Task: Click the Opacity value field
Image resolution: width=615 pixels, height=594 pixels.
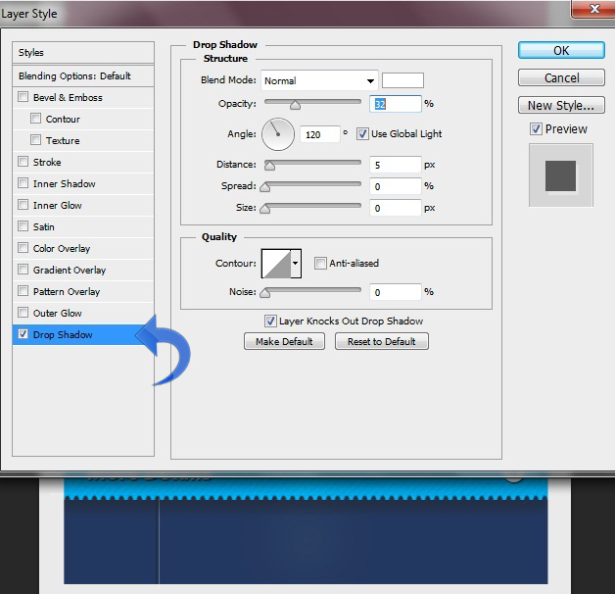Action: click(396, 104)
